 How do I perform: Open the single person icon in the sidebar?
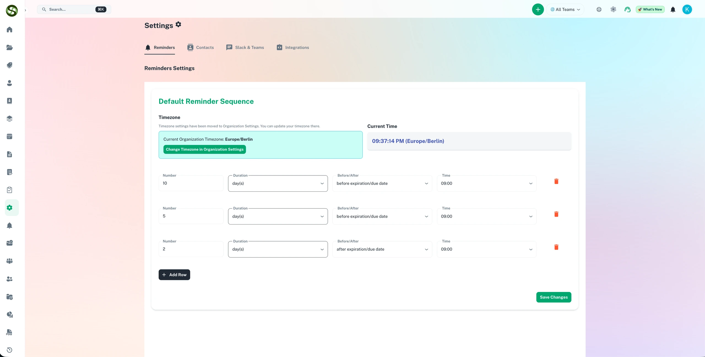click(9, 83)
